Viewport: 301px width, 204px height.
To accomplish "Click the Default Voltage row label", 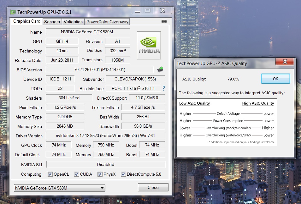I will (x=228, y=113).
